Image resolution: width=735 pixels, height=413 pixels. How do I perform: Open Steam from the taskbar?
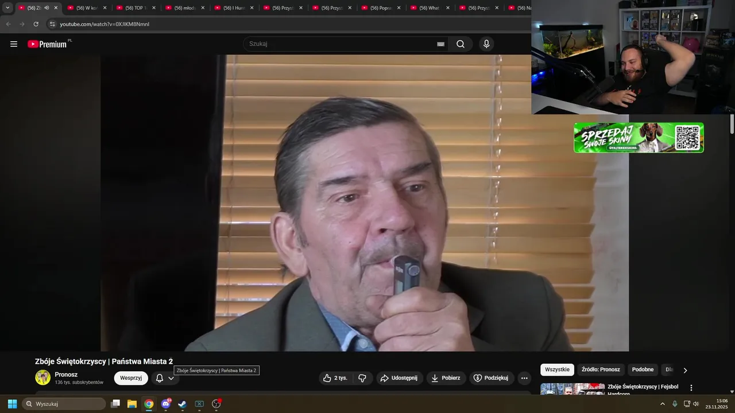coord(182,404)
